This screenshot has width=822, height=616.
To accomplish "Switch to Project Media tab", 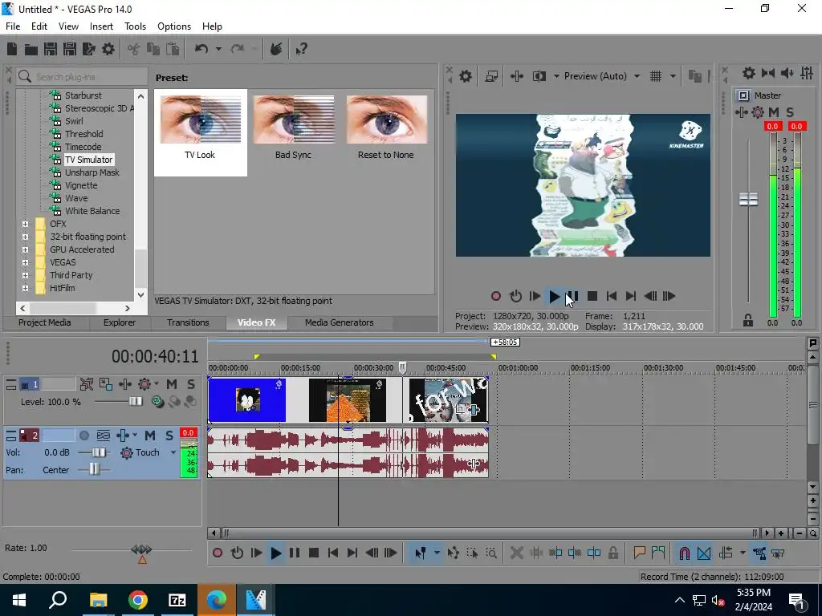I will (45, 322).
